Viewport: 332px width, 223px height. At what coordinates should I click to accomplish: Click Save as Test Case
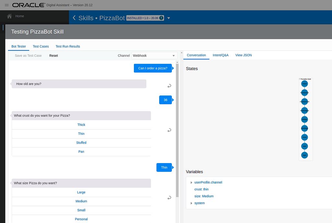click(x=28, y=56)
